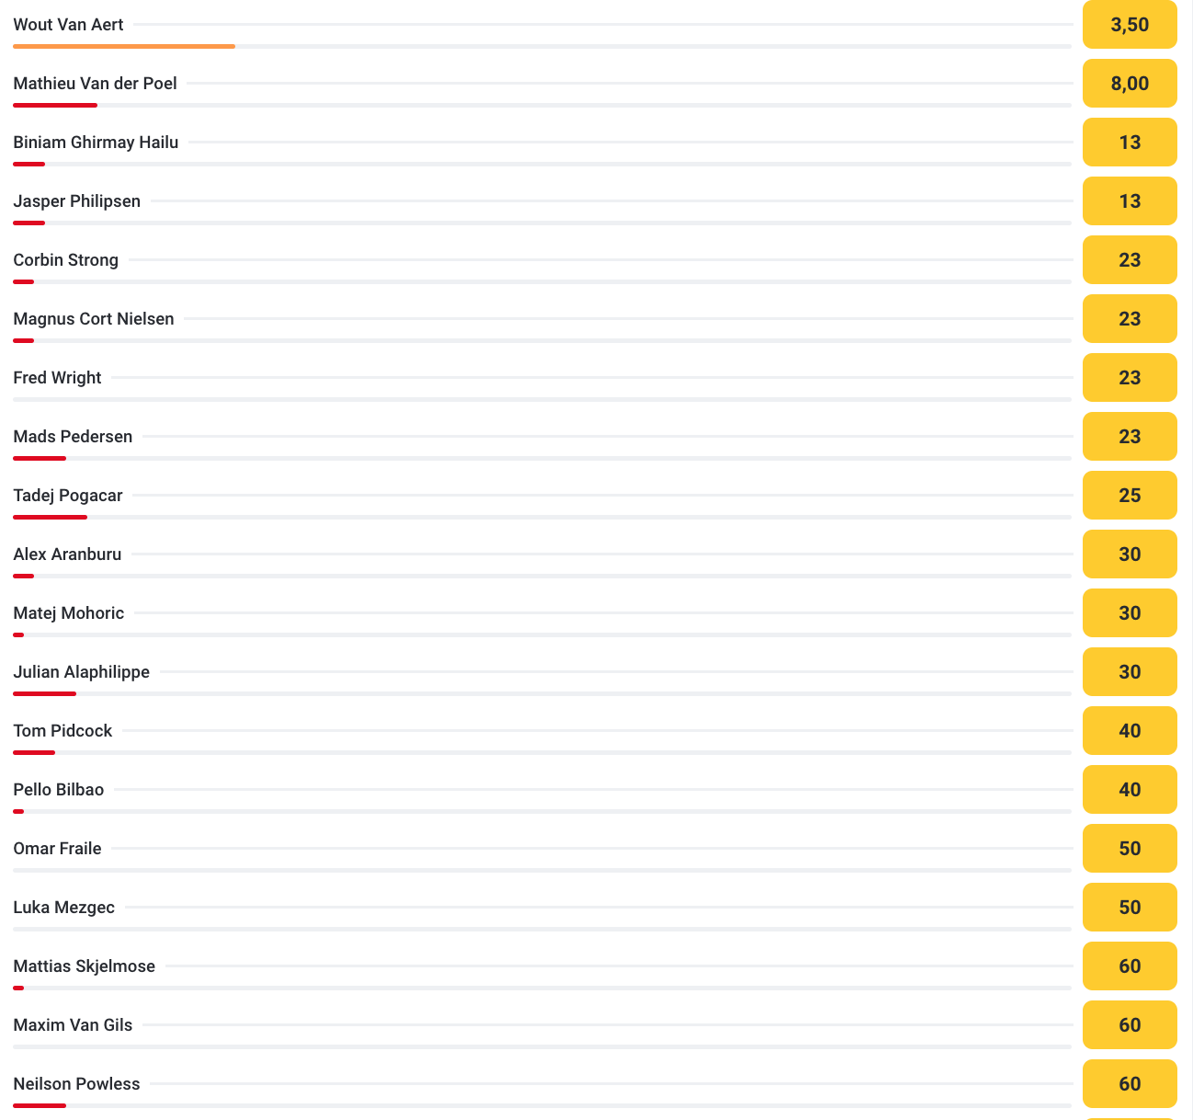The image size is (1193, 1120).
Task: Click Wout Van Aert's 3,50 odds button
Action: pyautogui.click(x=1130, y=25)
